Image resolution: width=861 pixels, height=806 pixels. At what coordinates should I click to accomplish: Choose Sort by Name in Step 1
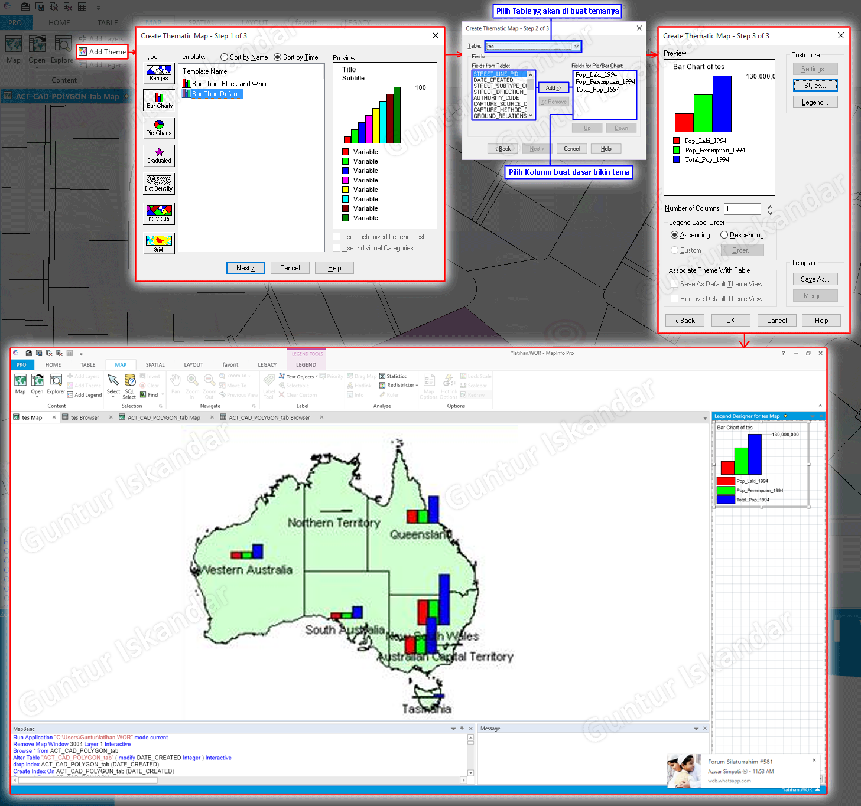(x=224, y=57)
